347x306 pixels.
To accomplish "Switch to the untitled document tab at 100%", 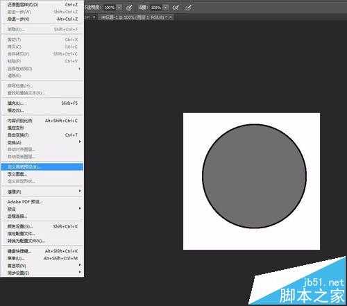I will pyautogui.click(x=133, y=17).
